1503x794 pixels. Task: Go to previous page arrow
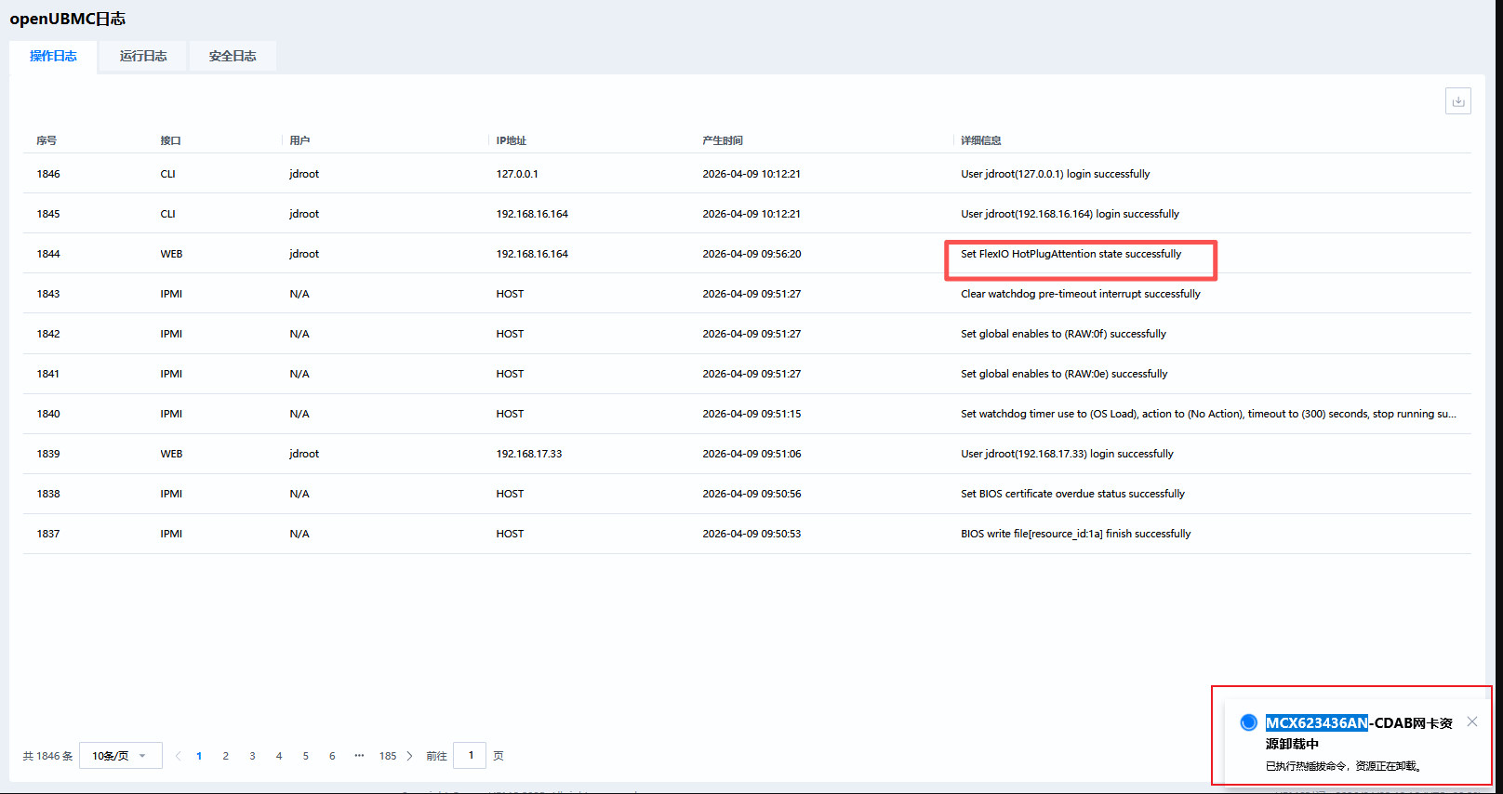tap(178, 756)
